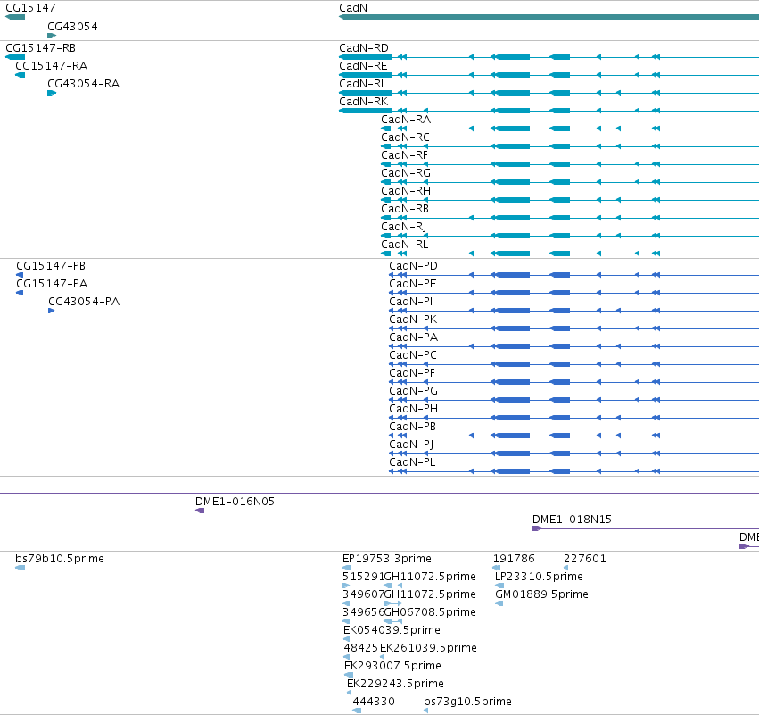Screen dimensions: 759x715
Task: Select the CadN-RJ transcript label
Action: point(404,227)
